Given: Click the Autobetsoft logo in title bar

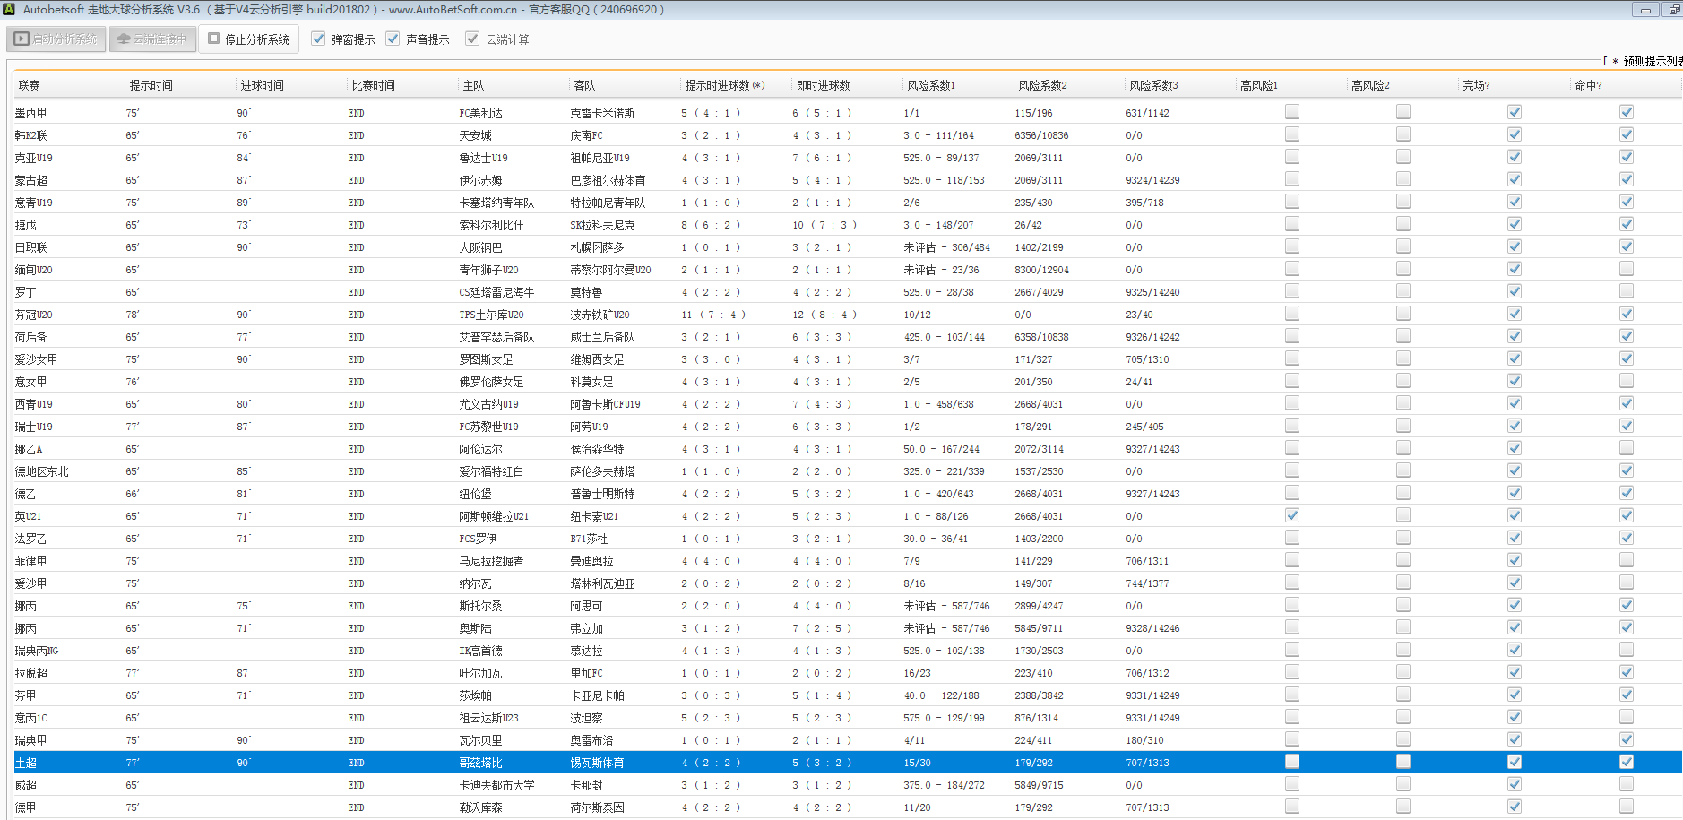Looking at the screenshot, I should pos(9,9).
